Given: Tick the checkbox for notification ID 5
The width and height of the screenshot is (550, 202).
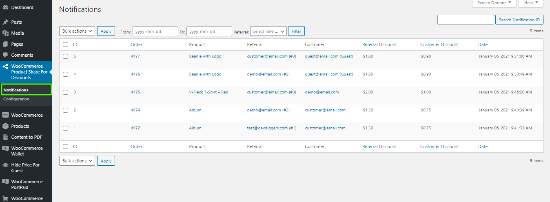Looking at the screenshot, I should pyautogui.click(x=65, y=56).
